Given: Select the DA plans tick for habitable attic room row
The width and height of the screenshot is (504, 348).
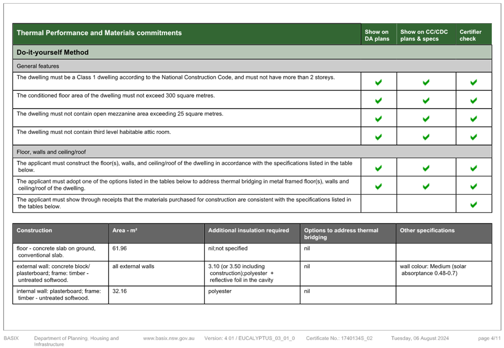Looking at the screenshot, I should [x=379, y=137].
